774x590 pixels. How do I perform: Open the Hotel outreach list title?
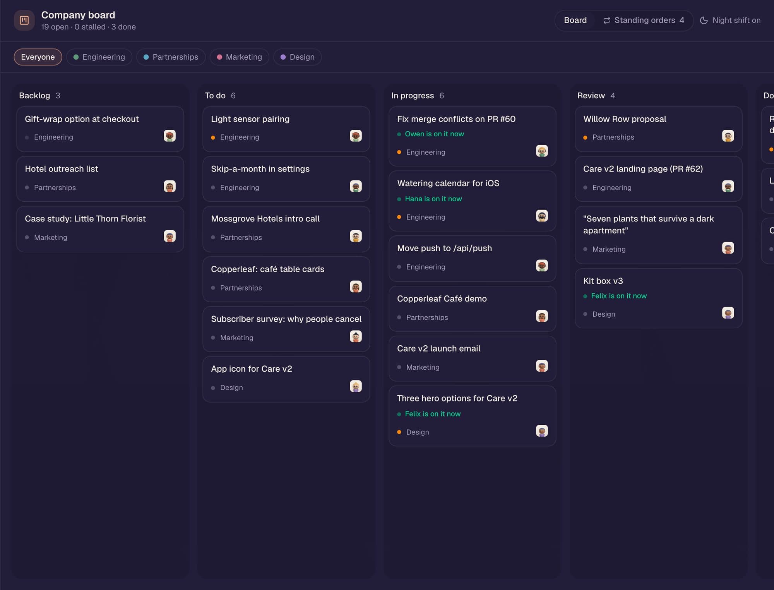pyautogui.click(x=62, y=169)
